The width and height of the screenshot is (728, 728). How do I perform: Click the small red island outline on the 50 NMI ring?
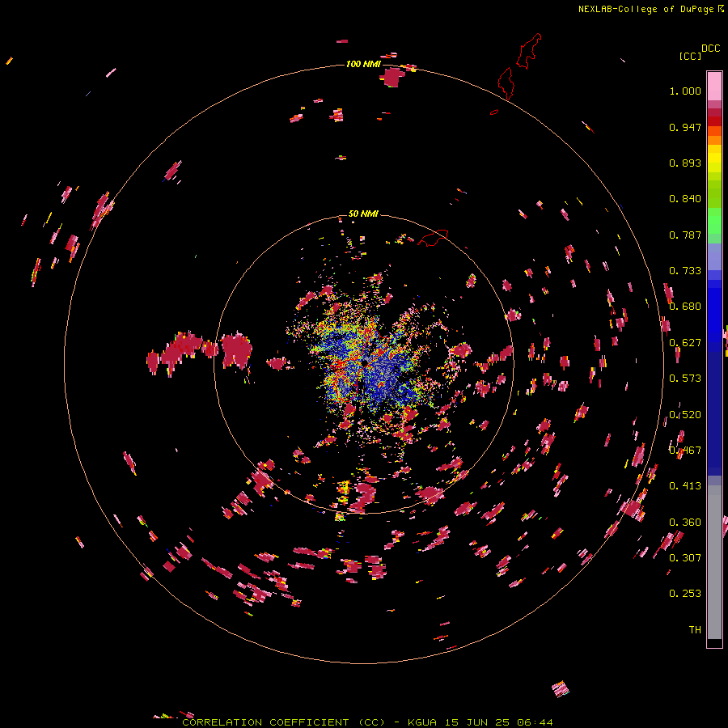point(434,238)
